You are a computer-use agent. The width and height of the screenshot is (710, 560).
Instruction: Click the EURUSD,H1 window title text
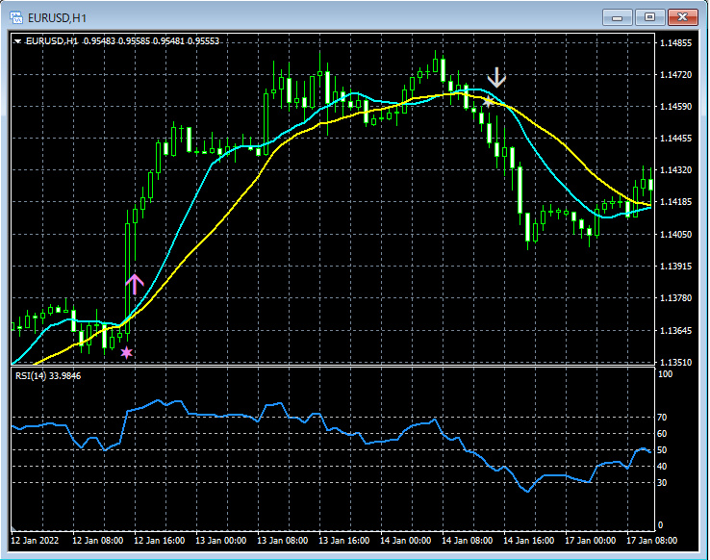(x=57, y=18)
